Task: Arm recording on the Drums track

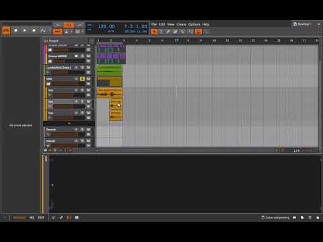Action: click(76, 56)
